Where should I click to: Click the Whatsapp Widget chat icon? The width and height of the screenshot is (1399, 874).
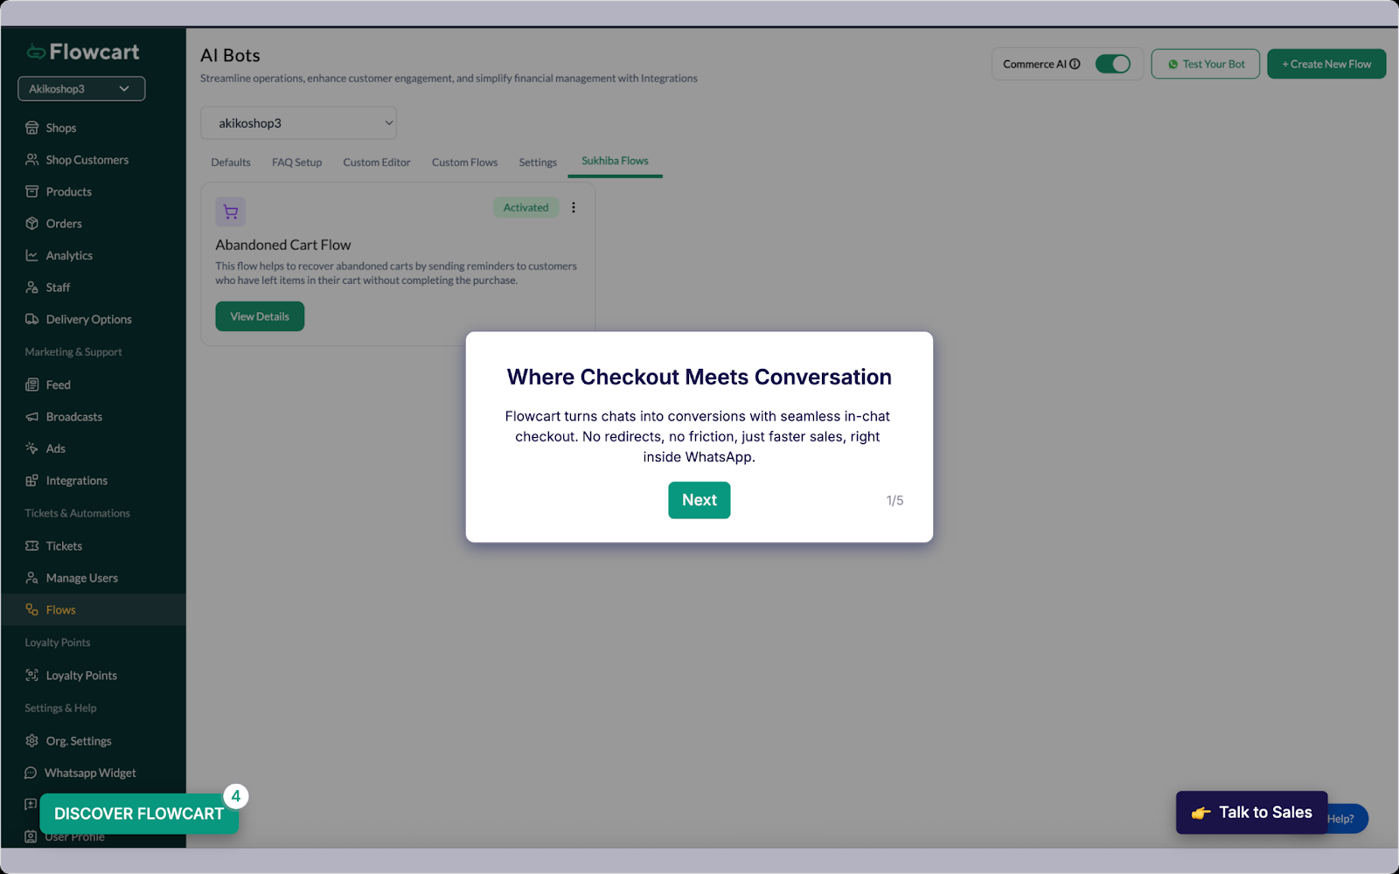[x=31, y=773]
